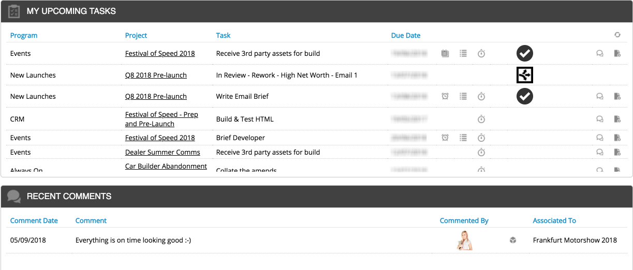Screen dimensions: 633x270
Task: Sort comments by Commented By header
Action: 464,220
